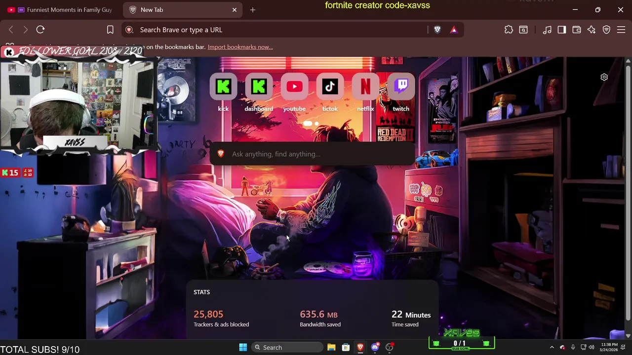Open the Windows Start menu
This screenshot has height=355, width=632.
click(243, 348)
